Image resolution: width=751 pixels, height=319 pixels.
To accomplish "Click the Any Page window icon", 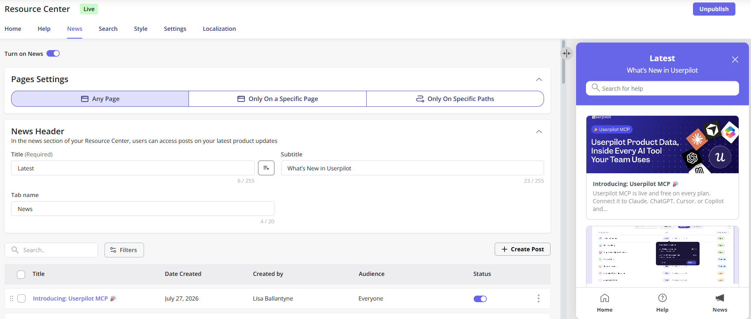I will (x=85, y=99).
